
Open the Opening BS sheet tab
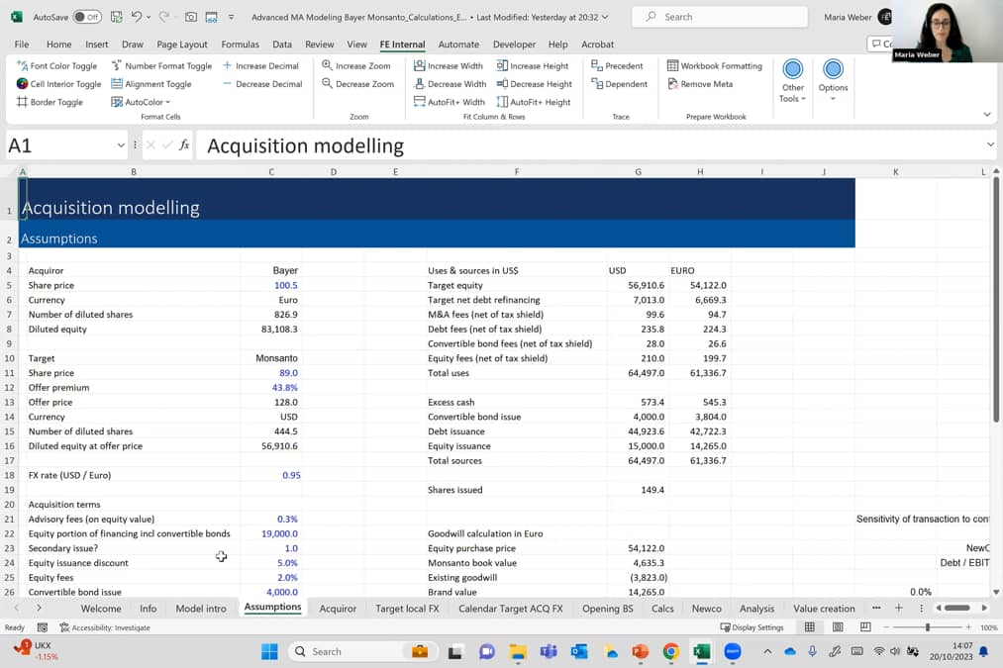[608, 609]
